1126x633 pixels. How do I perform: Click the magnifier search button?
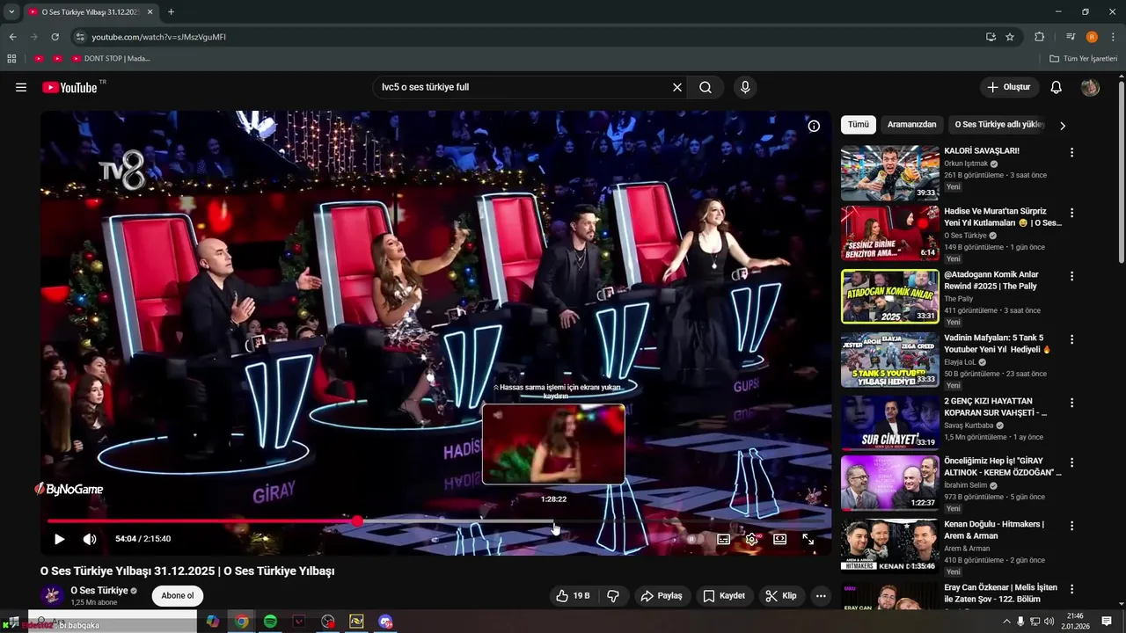(706, 87)
